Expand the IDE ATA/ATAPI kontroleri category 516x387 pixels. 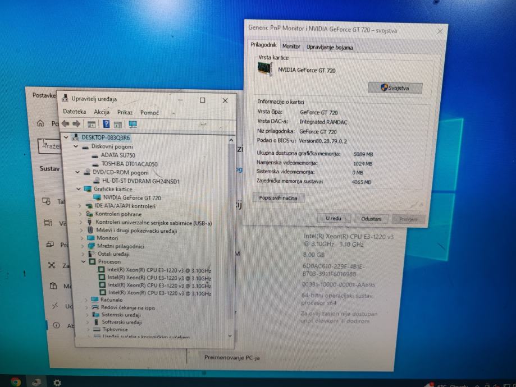click(80, 206)
